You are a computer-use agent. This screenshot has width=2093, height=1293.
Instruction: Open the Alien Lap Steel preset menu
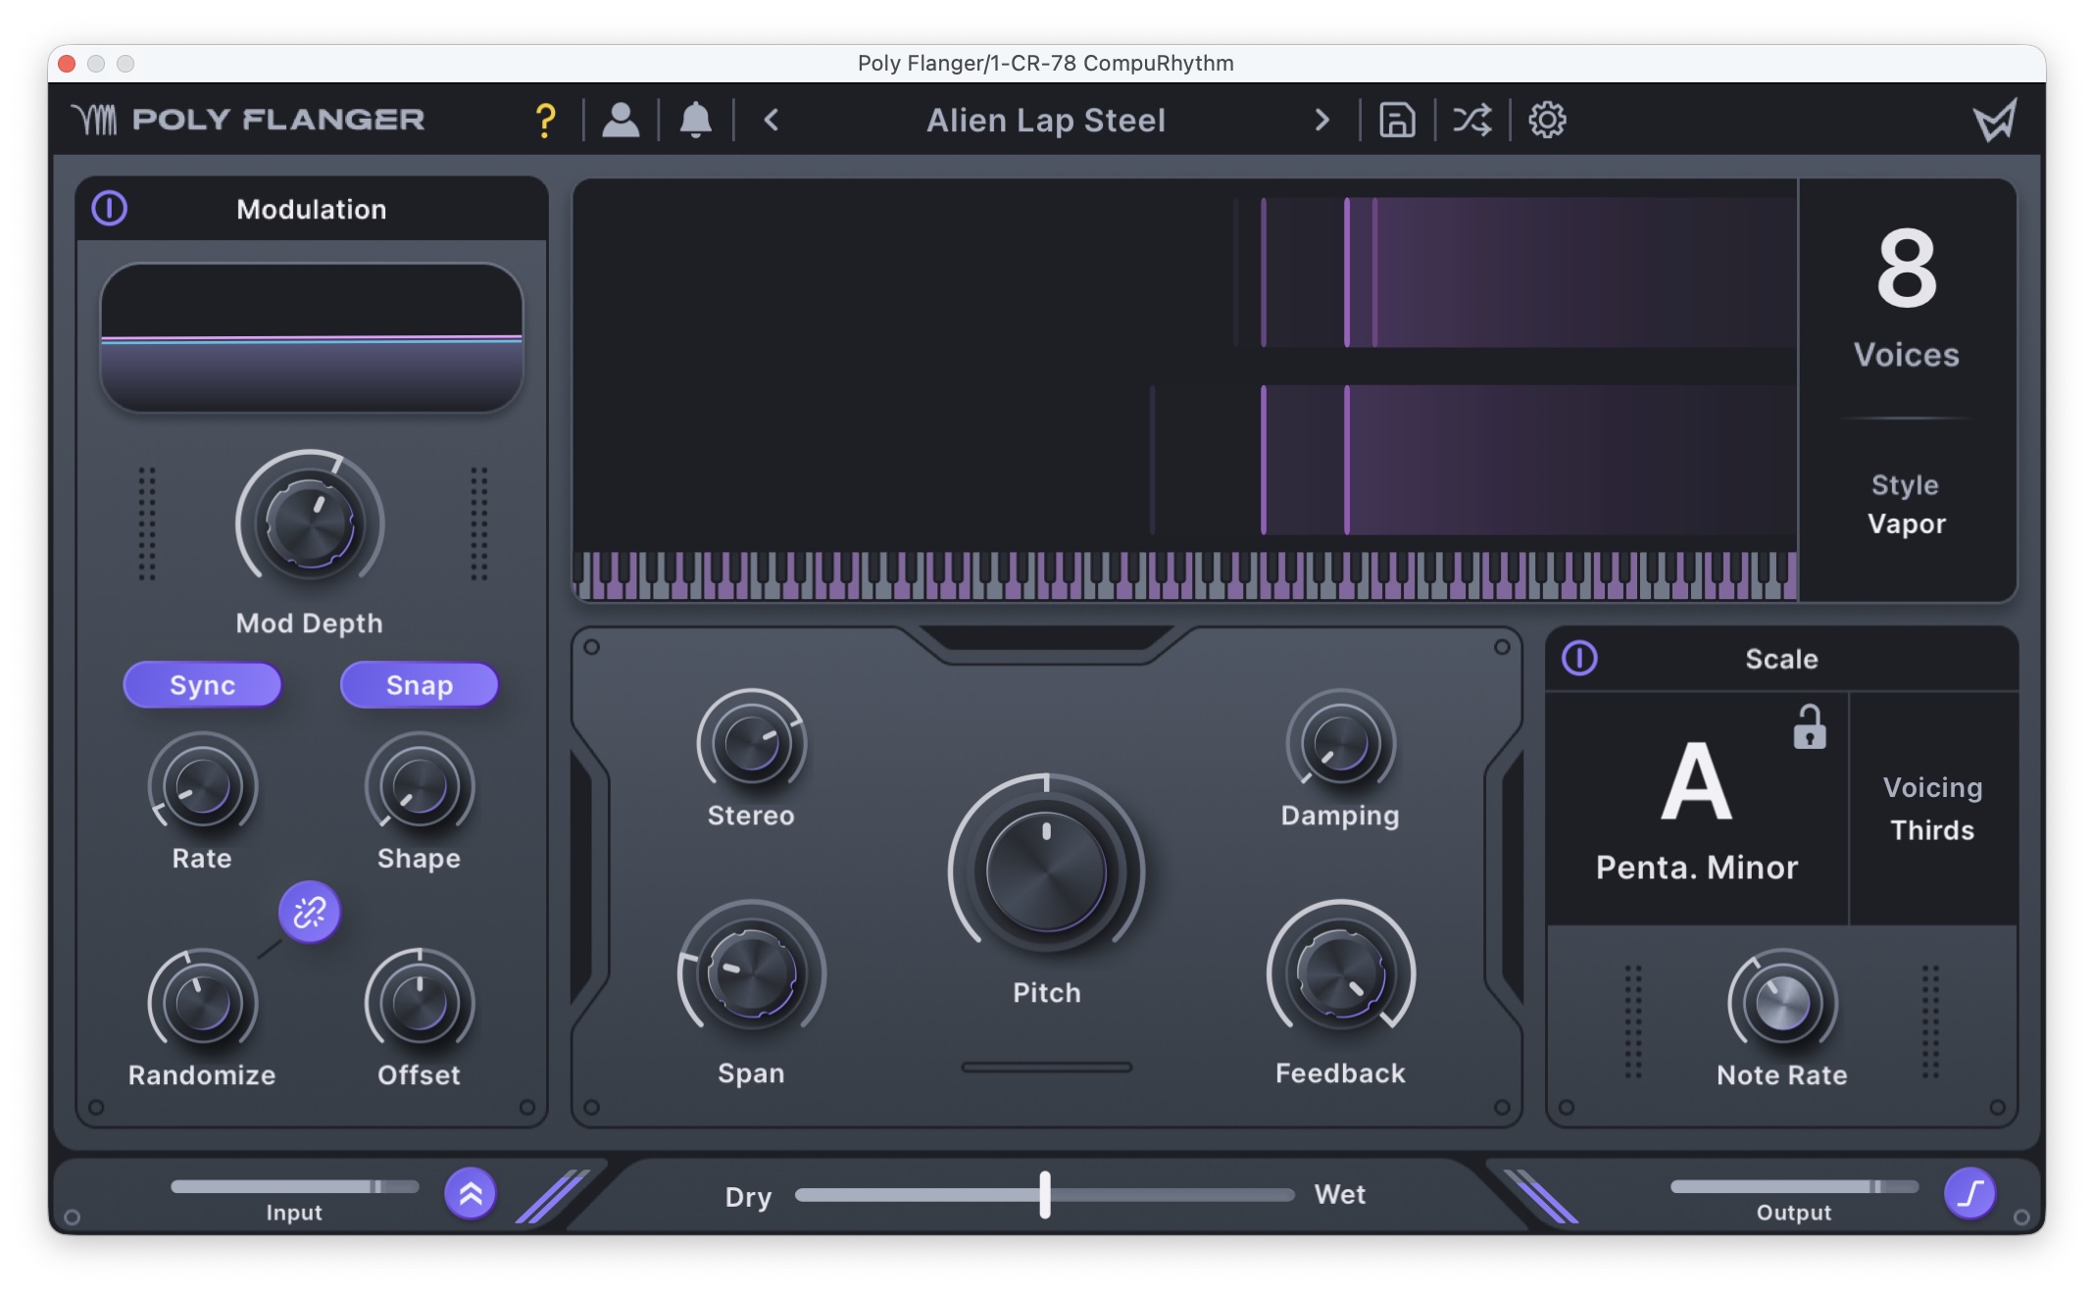click(x=1045, y=121)
